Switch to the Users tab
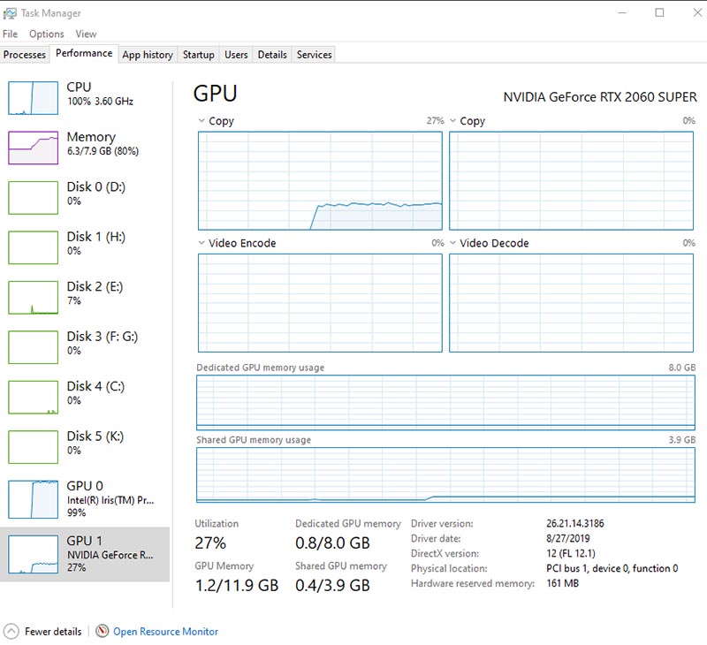Viewport: 707px width, 645px height. pos(236,55)
